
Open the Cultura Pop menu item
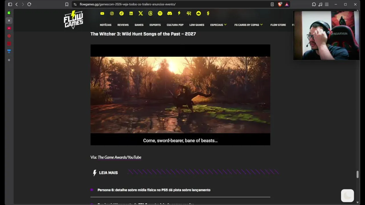tap(175, 25)
